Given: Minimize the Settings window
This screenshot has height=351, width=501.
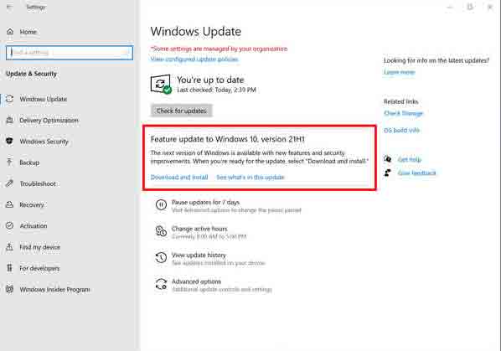Looking at the screenshot, I should click(x=450, y=7).
